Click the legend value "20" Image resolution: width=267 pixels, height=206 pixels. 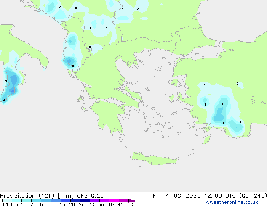pyautogui.click(x=72, y=204)
